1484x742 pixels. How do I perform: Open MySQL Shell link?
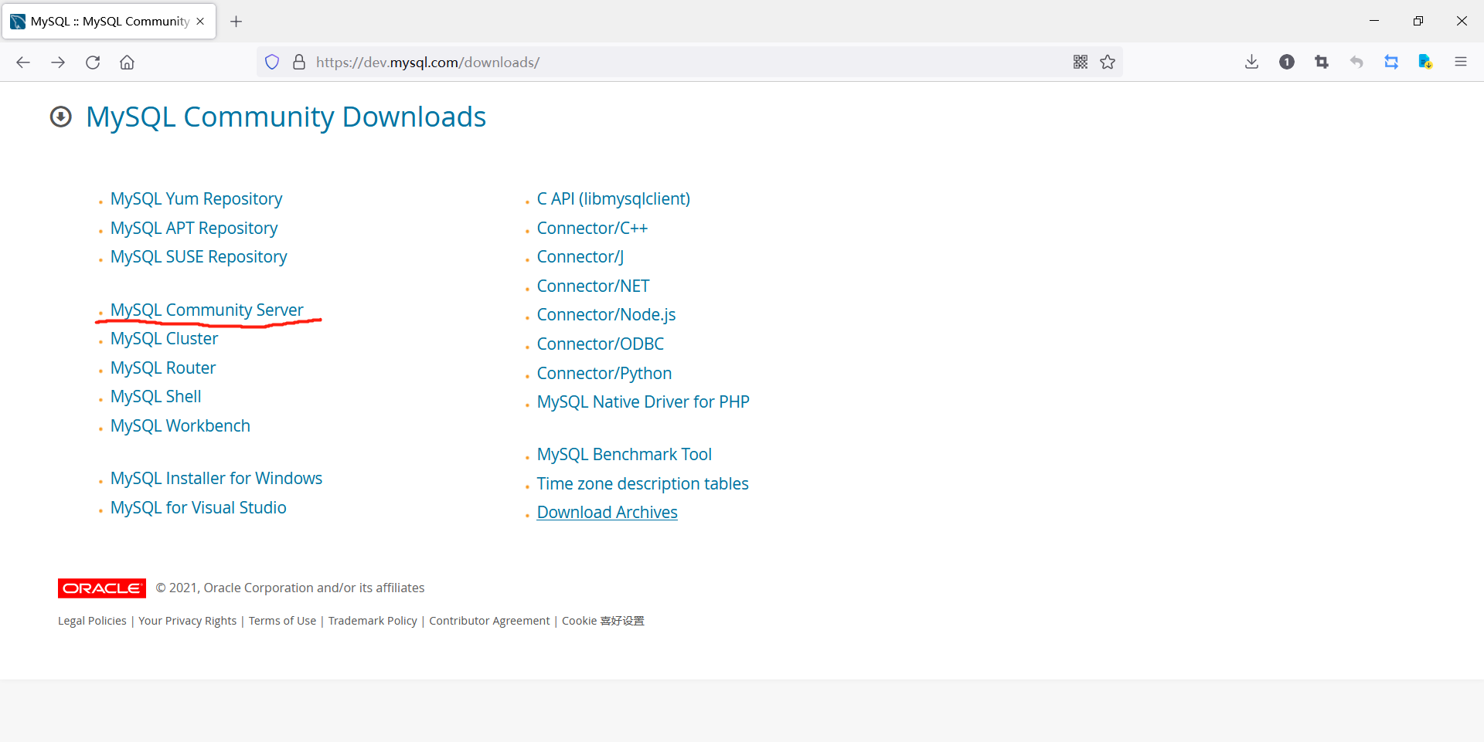tap(156, 397)
